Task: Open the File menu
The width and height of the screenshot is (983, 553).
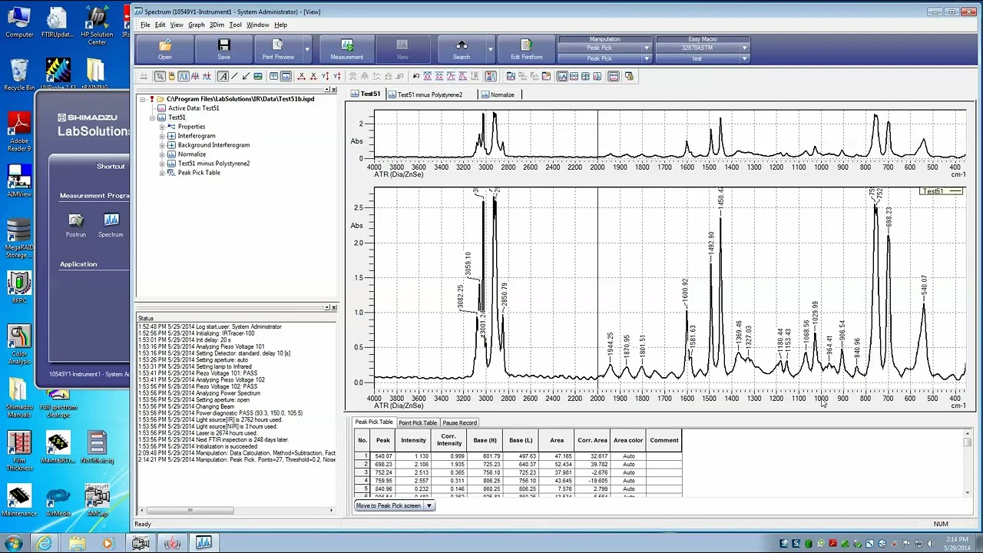Action: pos(145,25)
